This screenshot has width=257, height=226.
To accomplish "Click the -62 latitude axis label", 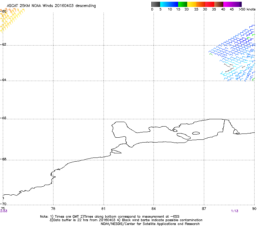I will 3,45.
